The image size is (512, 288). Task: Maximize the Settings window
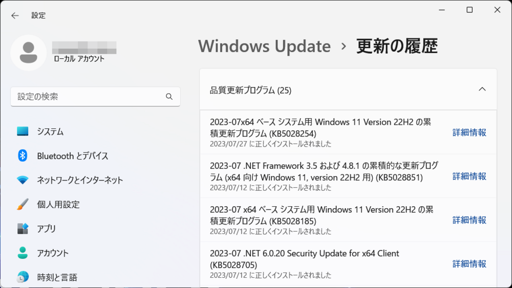470,10
